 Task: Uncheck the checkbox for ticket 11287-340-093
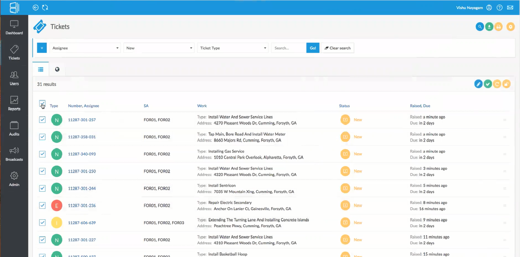pyautogui.click(x=42, y=154)
